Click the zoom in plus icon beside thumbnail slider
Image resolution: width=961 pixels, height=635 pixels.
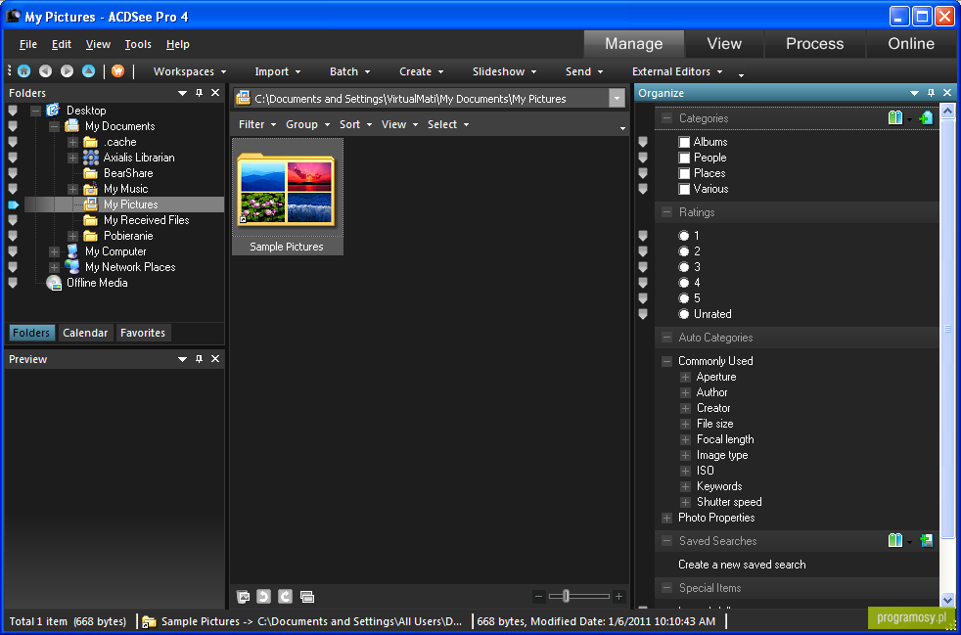click(619, 597)
